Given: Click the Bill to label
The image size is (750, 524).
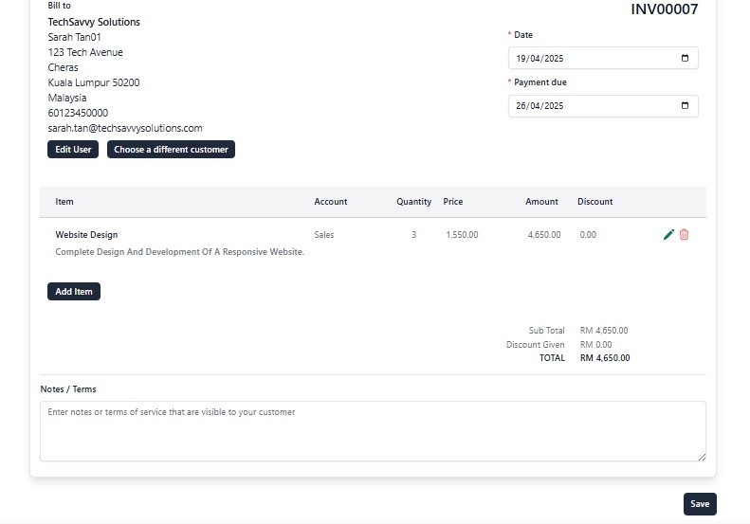Looking at the screenshot, I should click(x=60, y=6).
